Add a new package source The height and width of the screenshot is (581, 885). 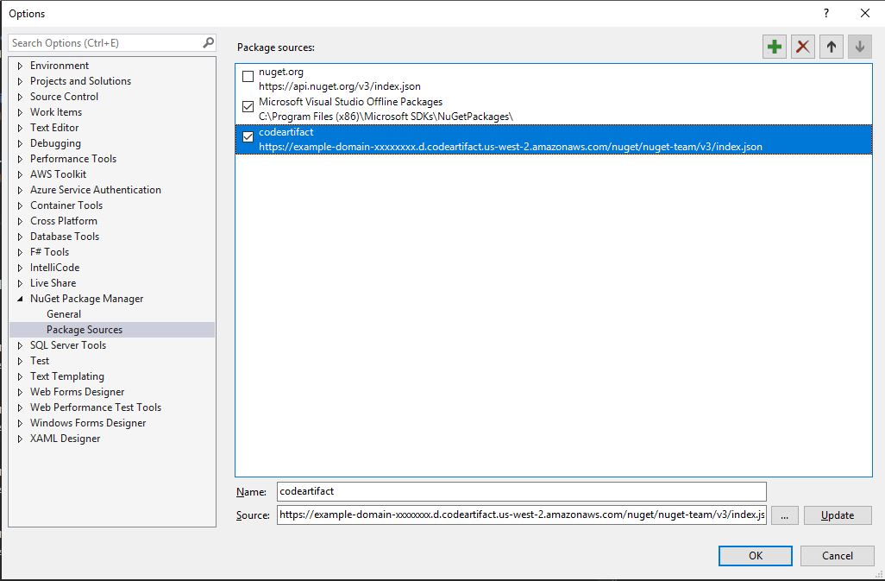(x=774, y=46)
